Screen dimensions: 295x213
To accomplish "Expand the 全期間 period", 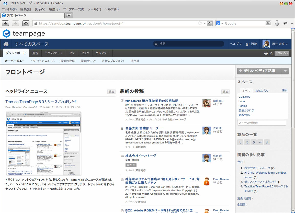I will 242,205.
